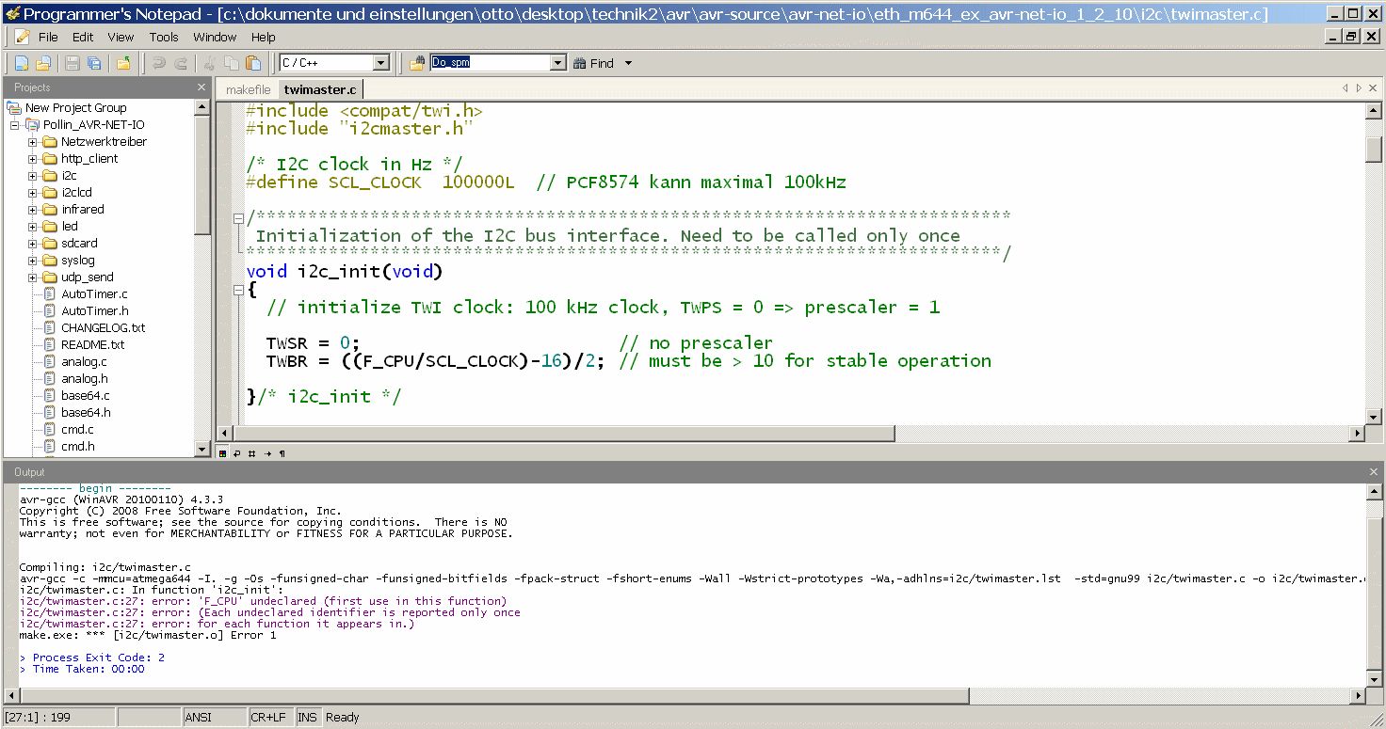1386x729 pixels.
Task: Click the Open file toolbar icon
Action: [x=42, y=63]
